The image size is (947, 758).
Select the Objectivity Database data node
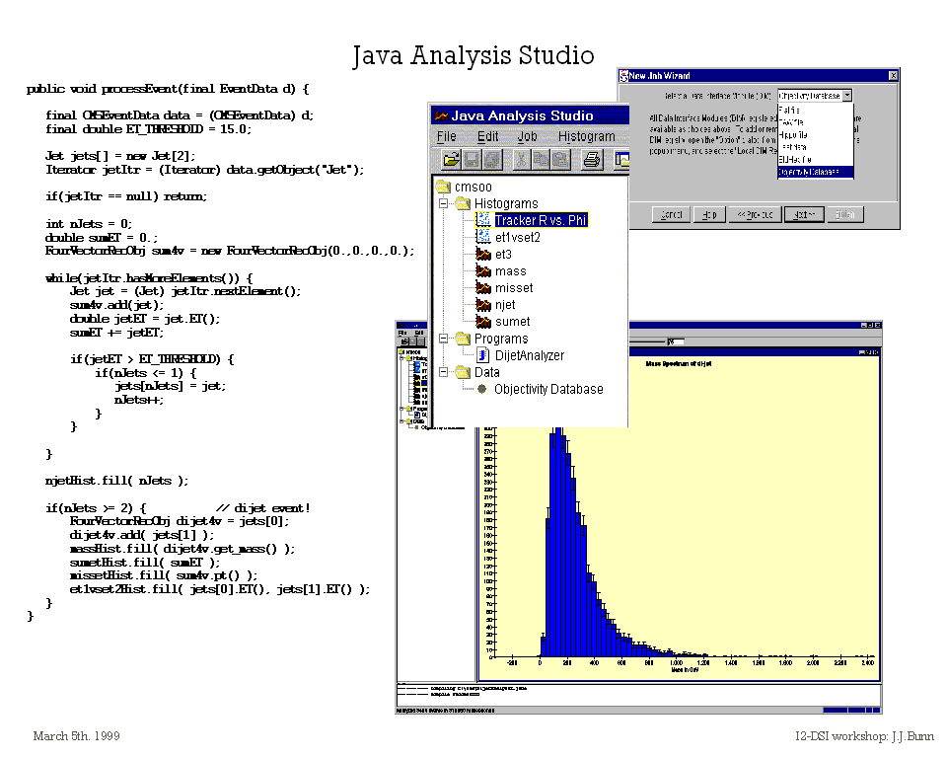(547, 389)
